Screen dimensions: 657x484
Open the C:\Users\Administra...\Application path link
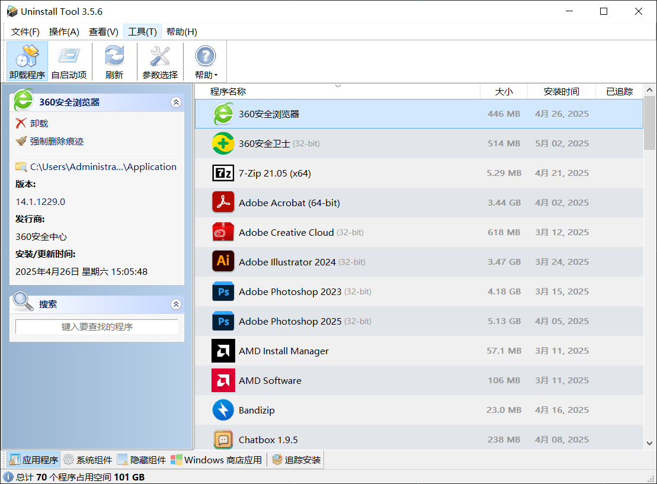(x=103, y=167)
